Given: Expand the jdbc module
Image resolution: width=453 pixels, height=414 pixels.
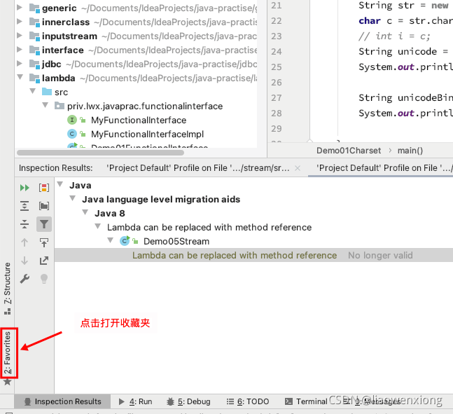Looking at the screenshot, I should pyautogui.click(x=20, y=63).
